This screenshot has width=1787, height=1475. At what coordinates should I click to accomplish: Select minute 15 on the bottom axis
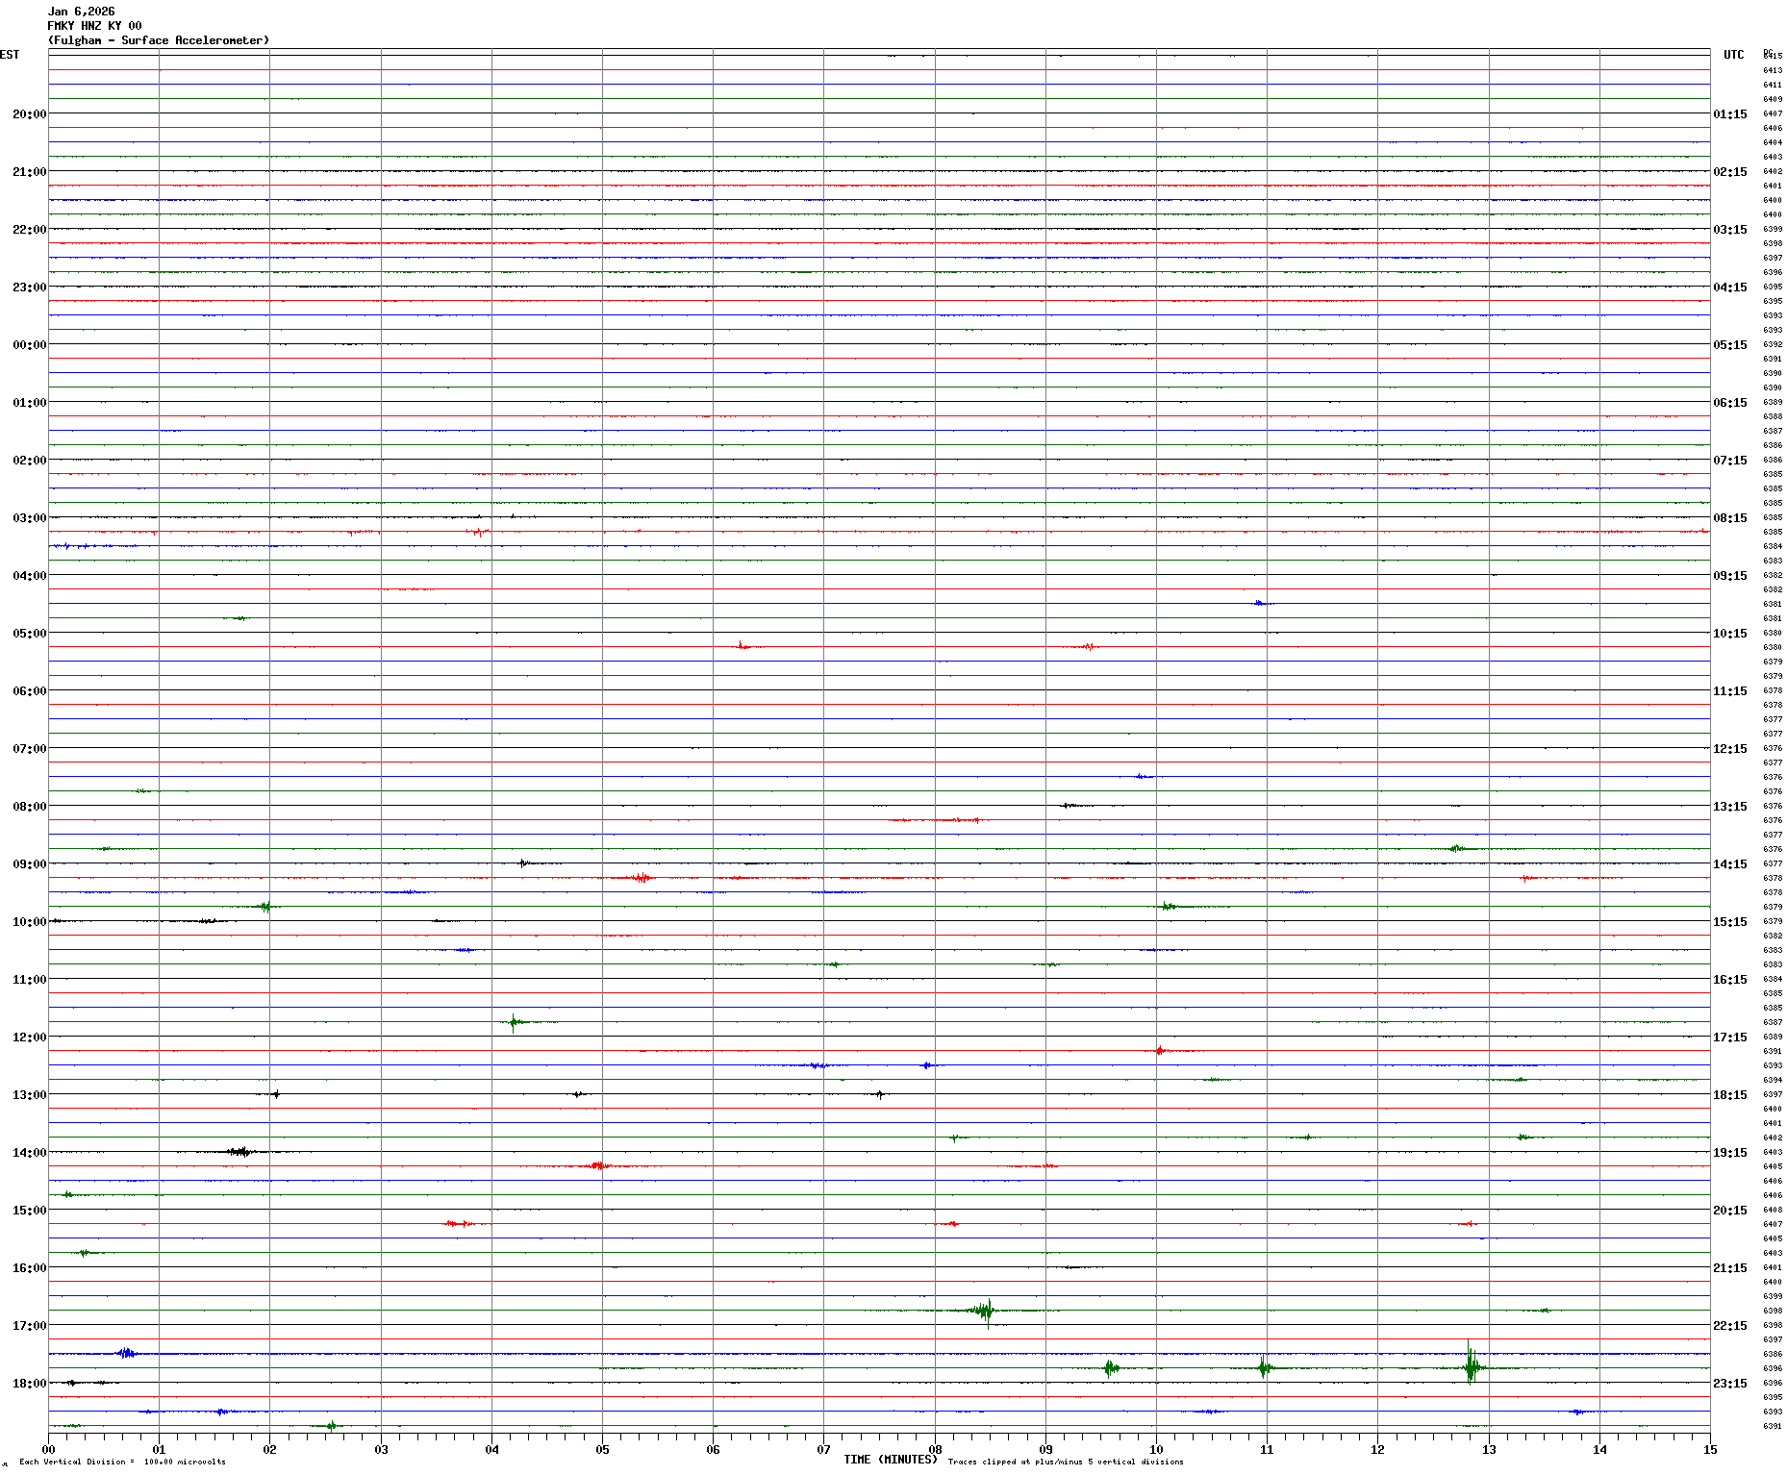(x=1709, y=1450)
